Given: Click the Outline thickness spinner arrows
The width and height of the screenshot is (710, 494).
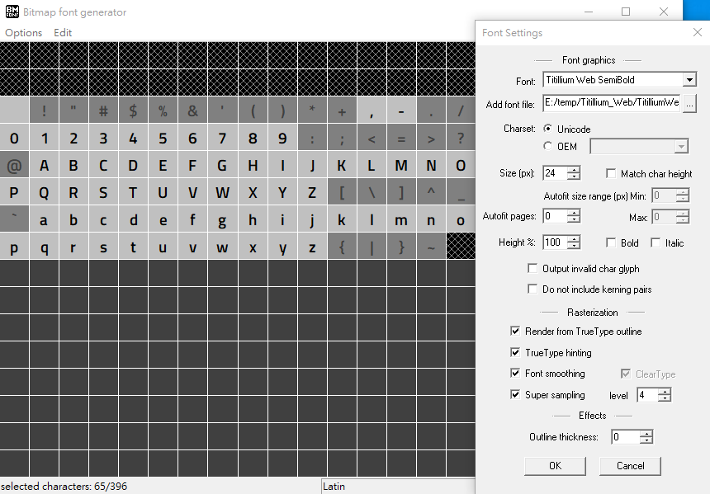Looking at the screenshot, I should pos(646,437).
